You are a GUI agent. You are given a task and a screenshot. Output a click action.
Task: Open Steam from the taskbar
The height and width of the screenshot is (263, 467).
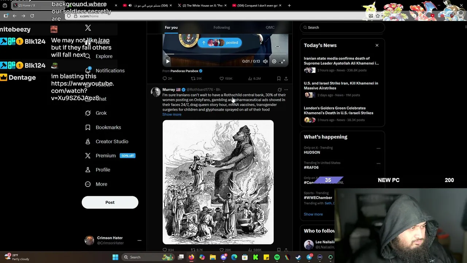click(298, 257)
